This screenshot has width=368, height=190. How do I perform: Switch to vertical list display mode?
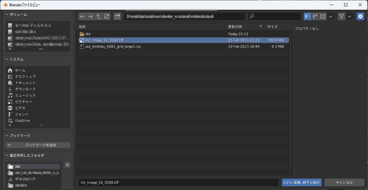[308, 16]
